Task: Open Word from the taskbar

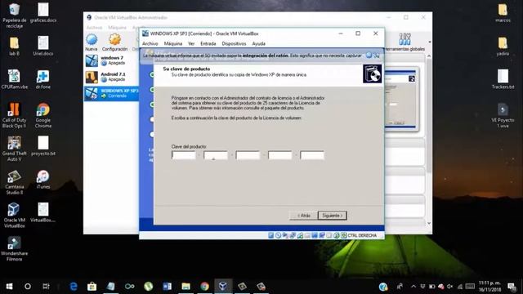Action: coord(167,287)
